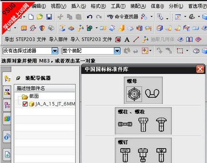This screenshot has width=207, height=163.
Task: Click 导入 STEP203 文件 button
Action: [91, 39]
